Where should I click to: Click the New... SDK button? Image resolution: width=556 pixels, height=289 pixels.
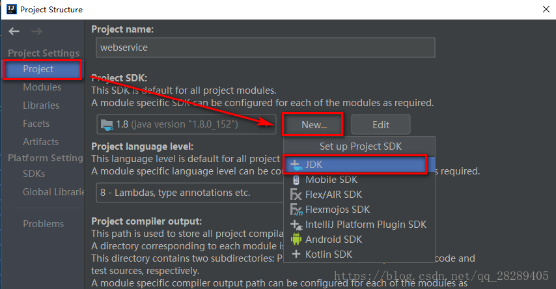click(x=313, y=124)
